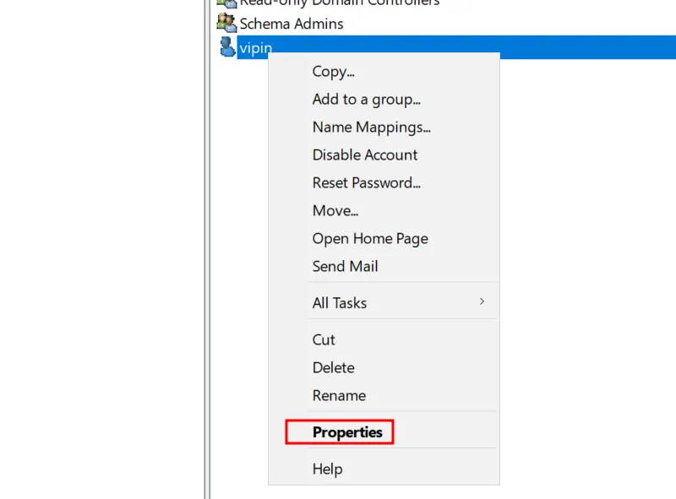This screenshot has height=499, width=676.
Task: Choose Add to a group option
Action: pyautogui.click(x=367, y=99)
